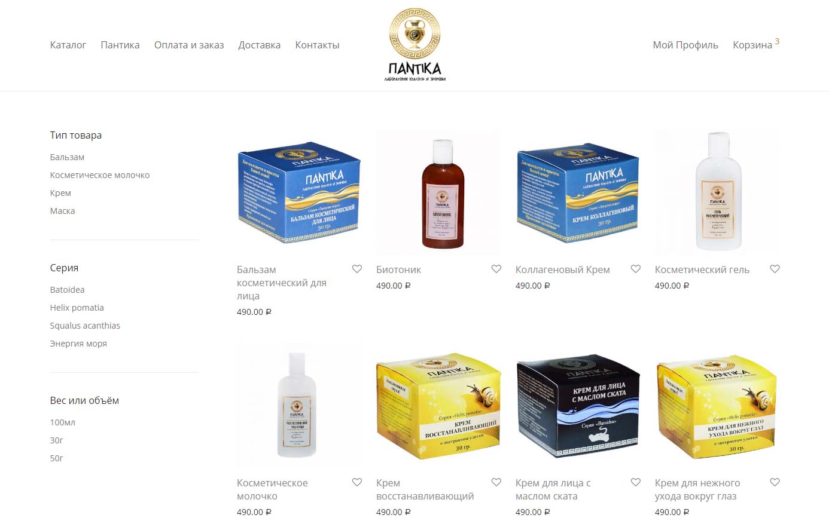Open Мой Профиль link
Screen dimensions: 829x527
(x=685, y=45)
